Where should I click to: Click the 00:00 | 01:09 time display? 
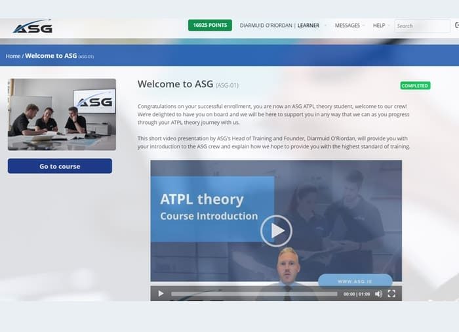(357, 294)
